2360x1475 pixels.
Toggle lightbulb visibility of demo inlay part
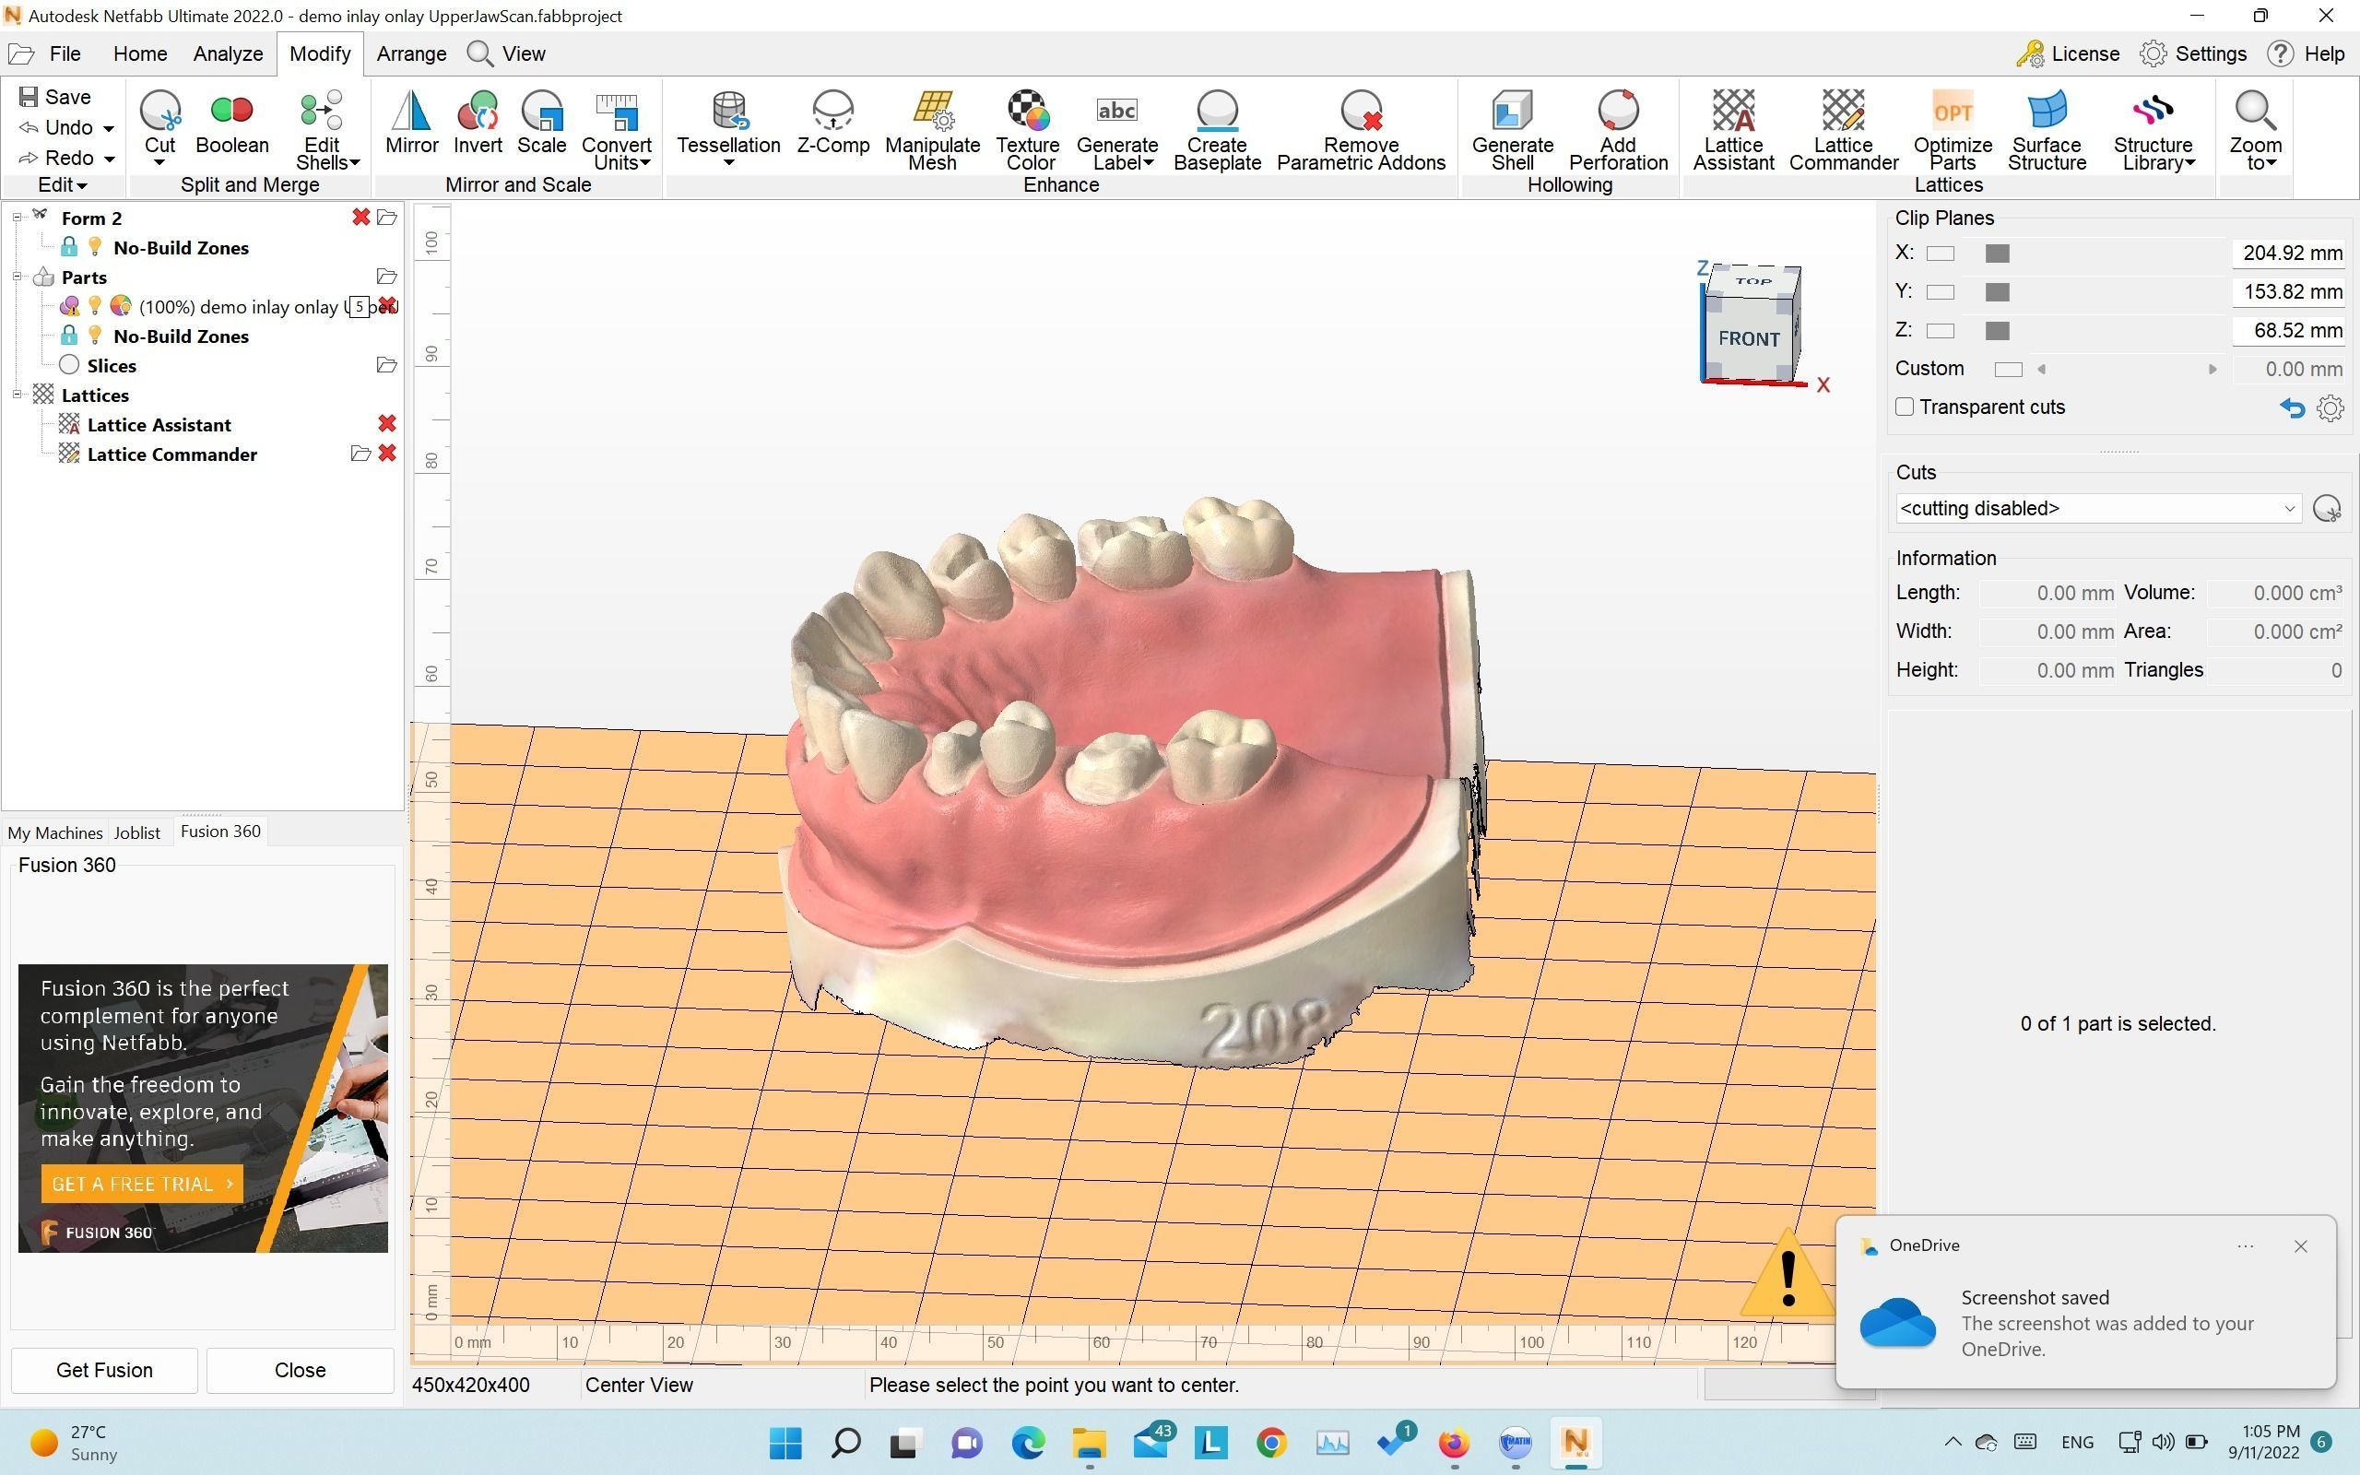95,306
